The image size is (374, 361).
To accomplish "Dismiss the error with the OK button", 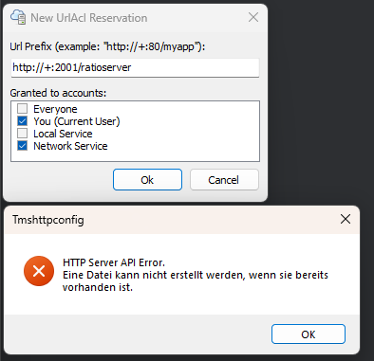I will pyautogui.click(x=309, y=334).
